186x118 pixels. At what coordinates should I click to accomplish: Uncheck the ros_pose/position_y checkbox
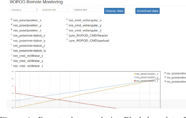[12, 25]
